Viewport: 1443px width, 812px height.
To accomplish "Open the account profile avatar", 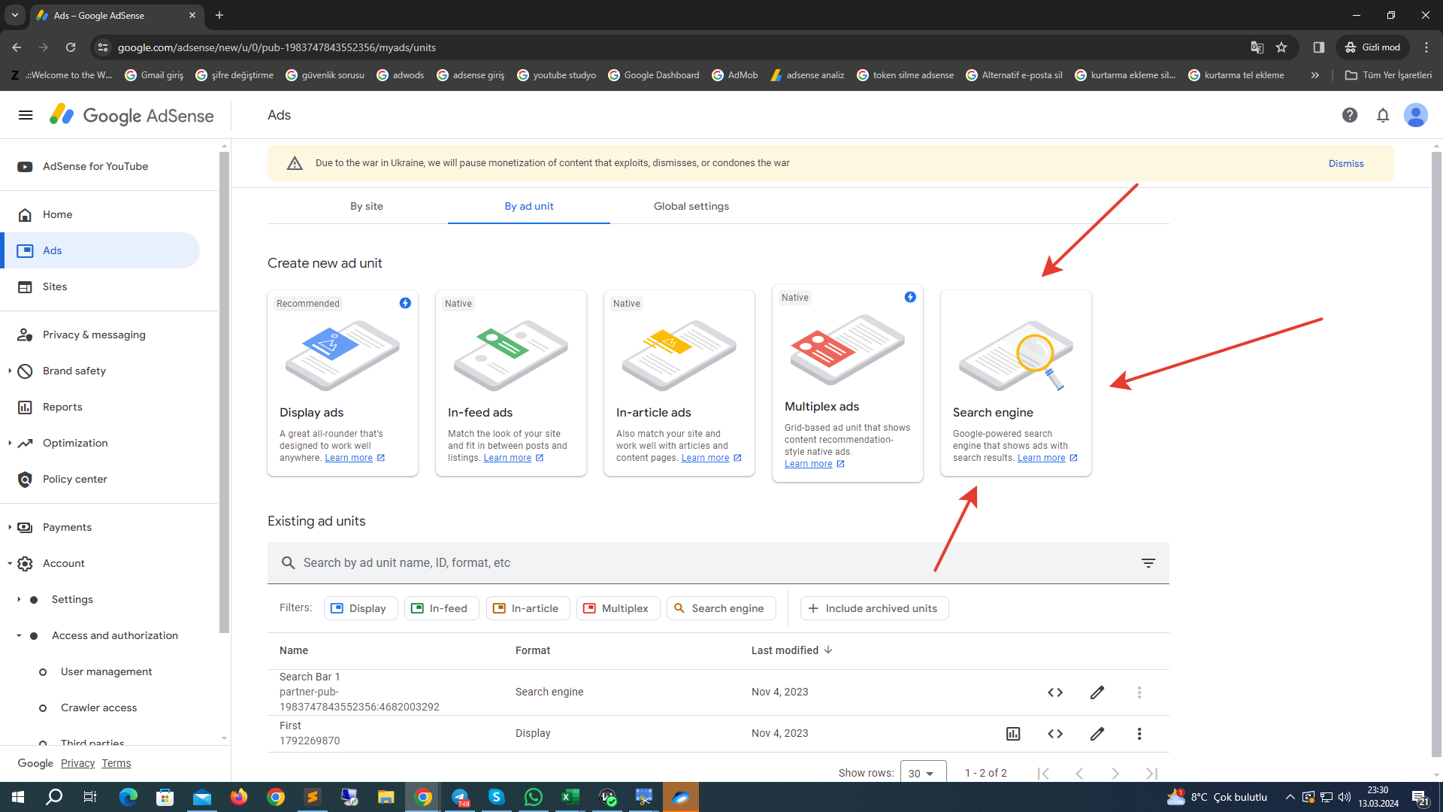I will [x=1416, y=115].
